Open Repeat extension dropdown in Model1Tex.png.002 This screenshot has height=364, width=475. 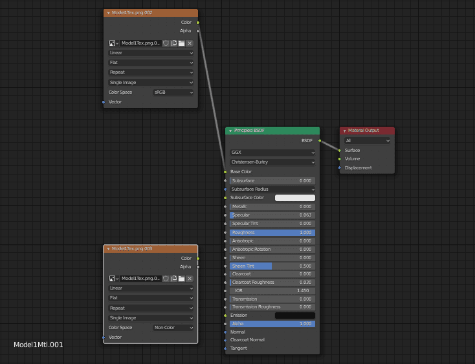tap(151, 72)
